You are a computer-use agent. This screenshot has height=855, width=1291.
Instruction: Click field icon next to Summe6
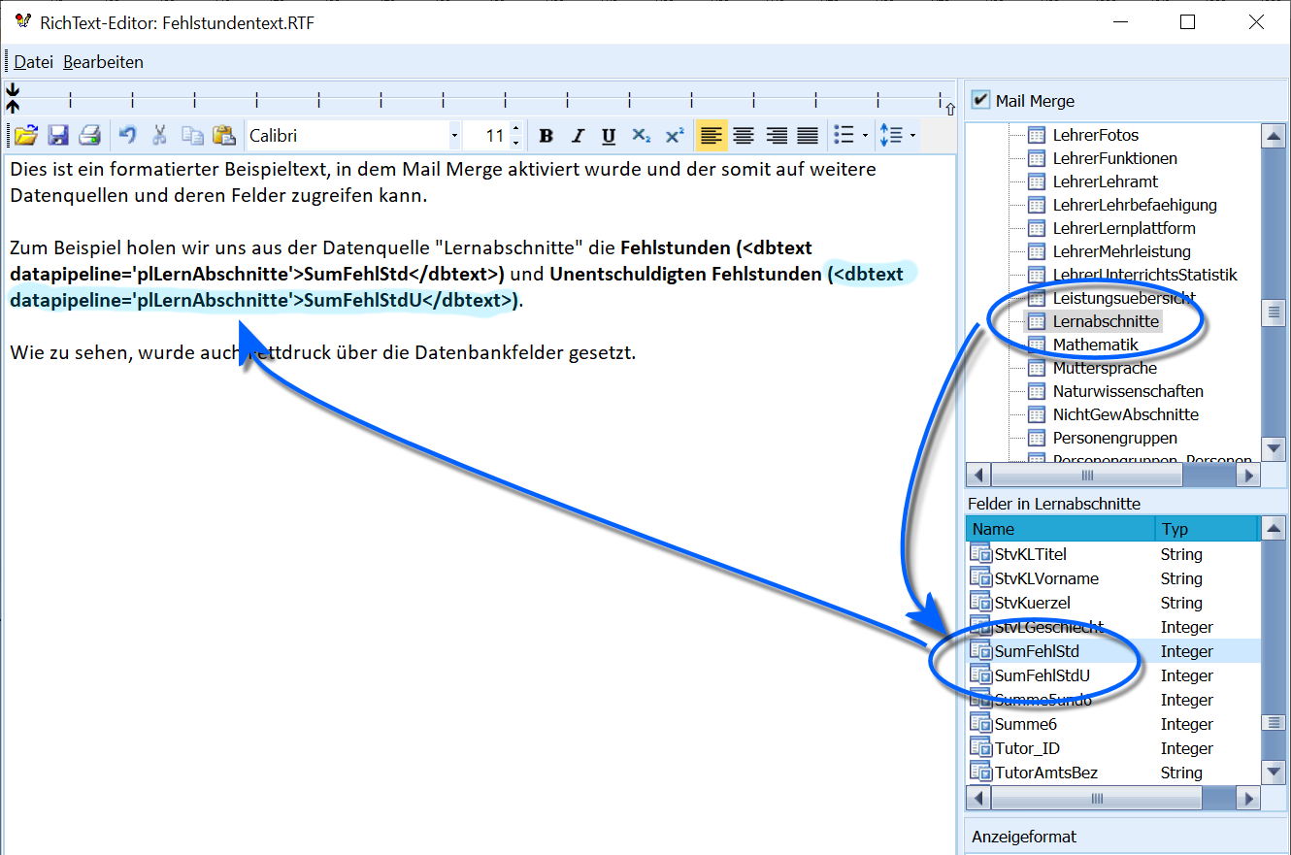click(x=980, y=724)
